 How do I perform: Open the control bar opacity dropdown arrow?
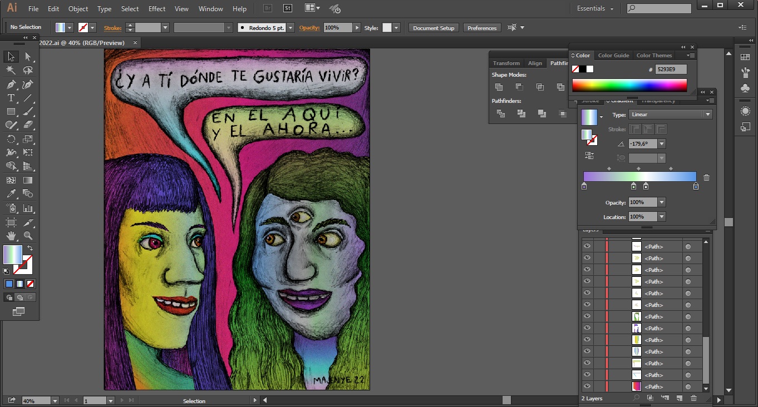(356, 28)
